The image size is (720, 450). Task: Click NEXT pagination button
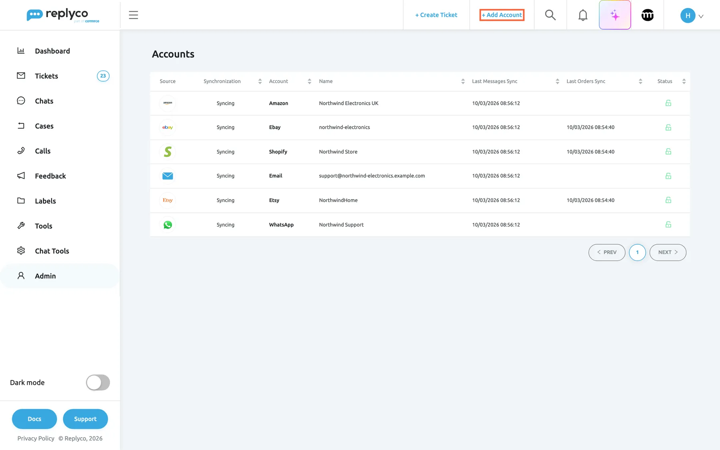[x=668, y=252]
